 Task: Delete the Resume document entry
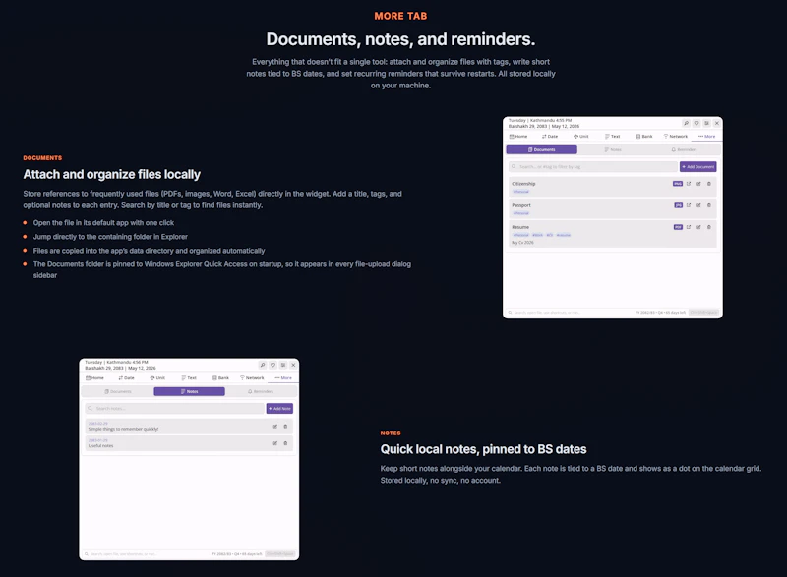709,227
